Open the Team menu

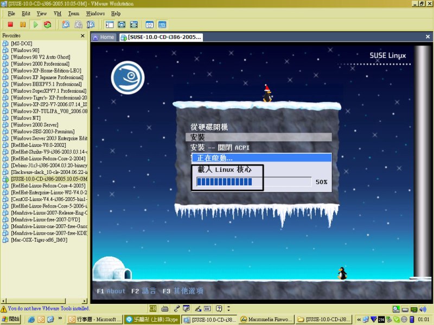pyautogui.click(x=74, y=13)
